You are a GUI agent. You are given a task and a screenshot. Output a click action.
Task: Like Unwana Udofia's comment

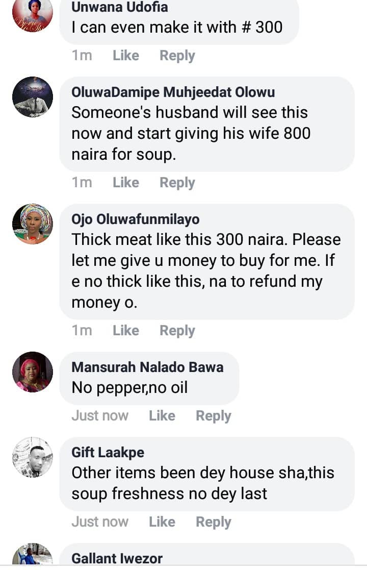(126, 56)
